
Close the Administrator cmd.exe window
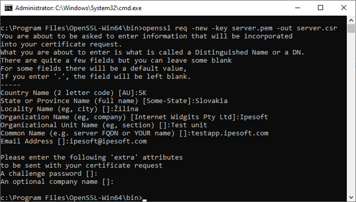pyautogui.click(x=344, y=8)
